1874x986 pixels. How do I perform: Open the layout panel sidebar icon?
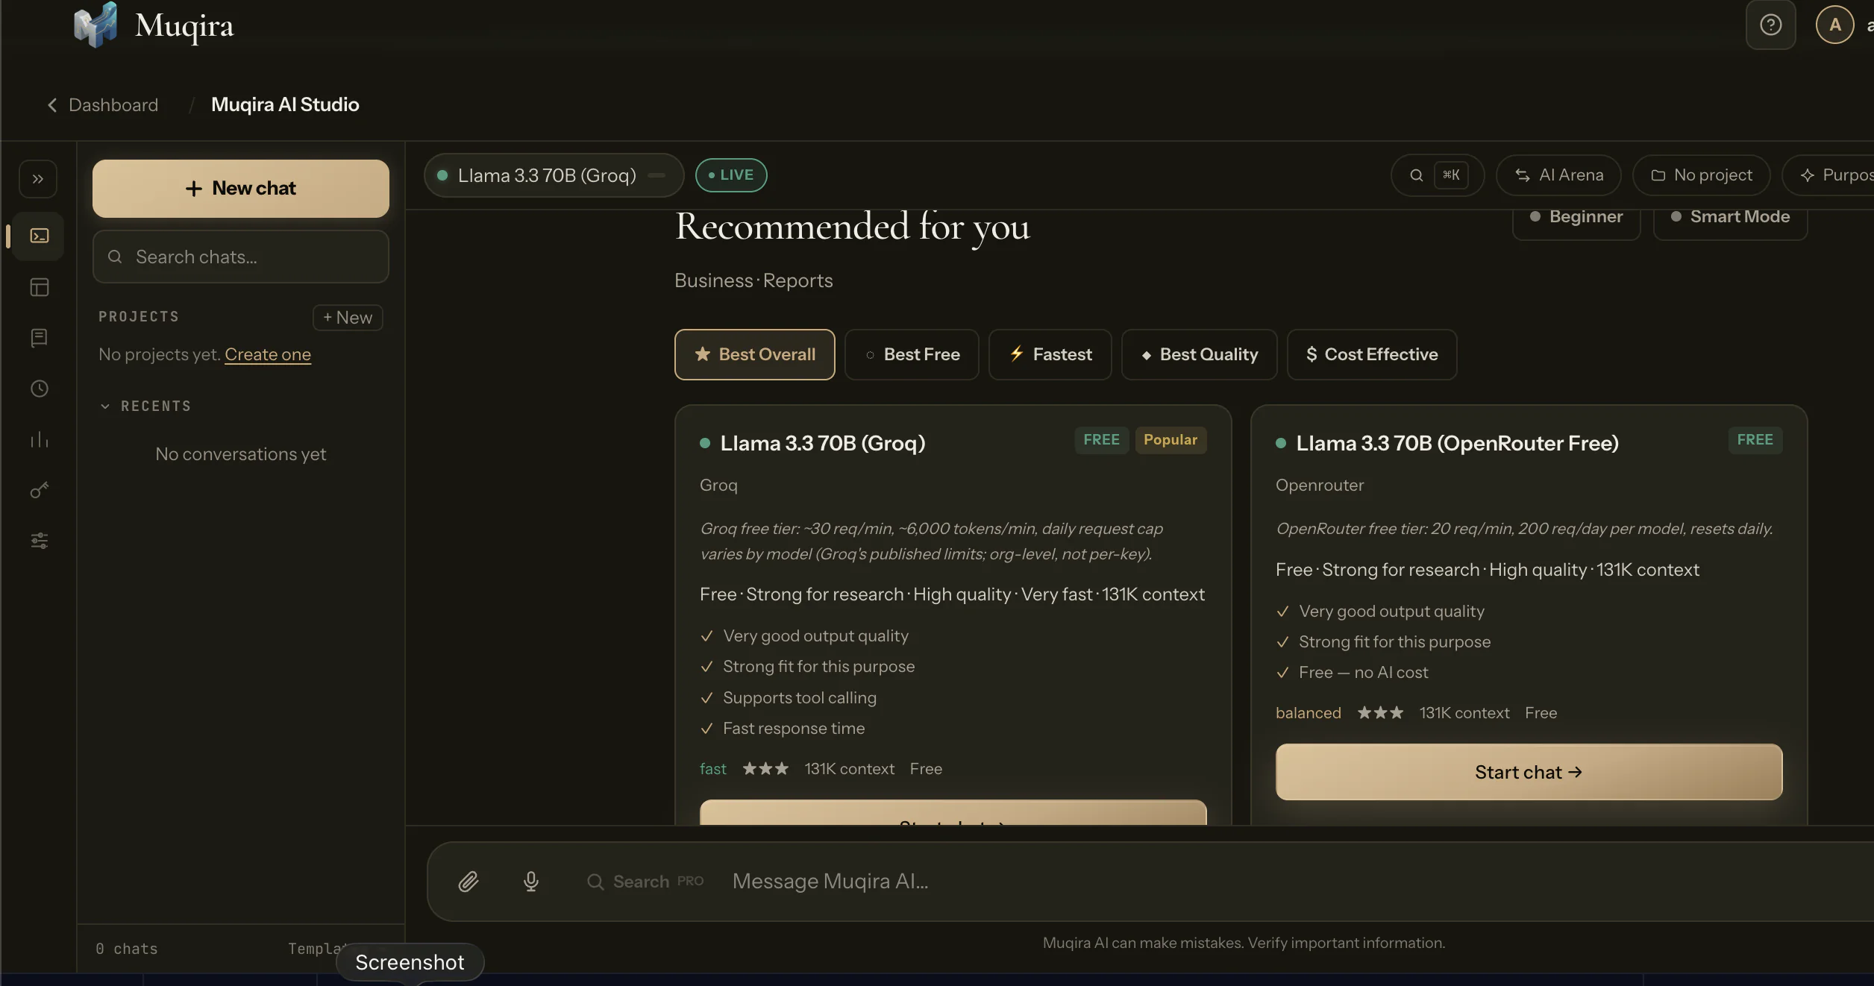(39, 287)
